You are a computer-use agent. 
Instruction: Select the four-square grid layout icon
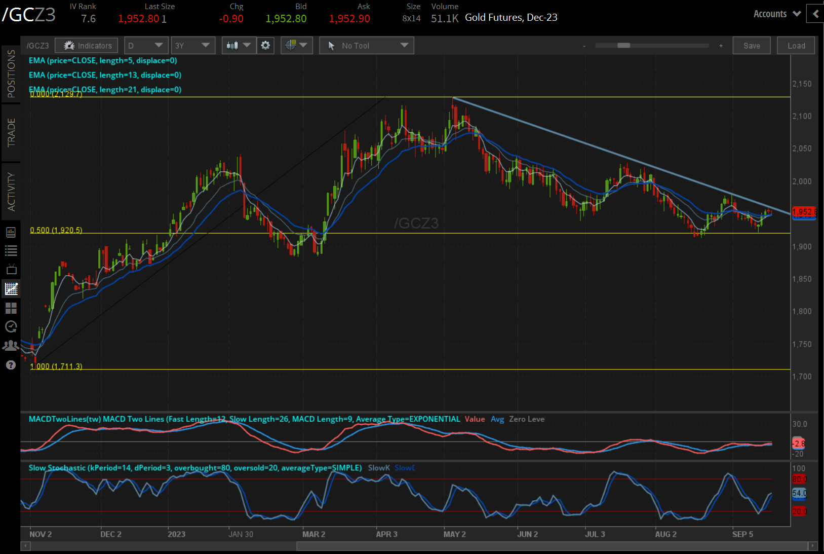11,308
